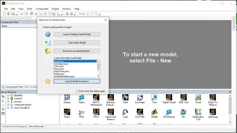Image resolution: width=237 pixels, height=133 pixels.
Task: Select the Matlab component icon
Action: [154, 112]
